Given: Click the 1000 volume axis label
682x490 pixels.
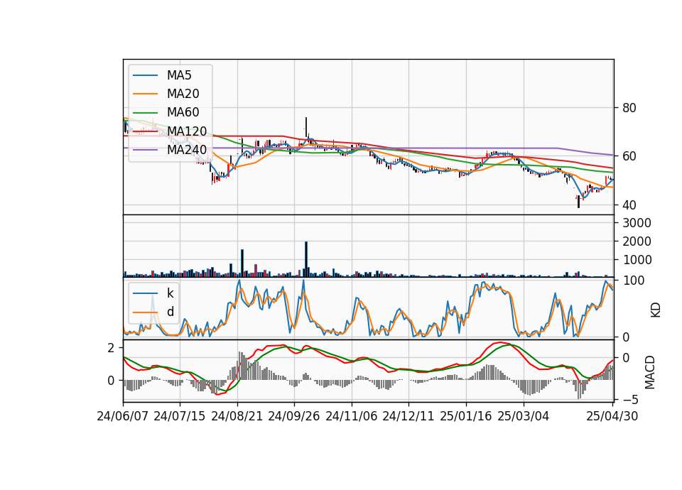Looking at the screenshot, I should point(637,260).
